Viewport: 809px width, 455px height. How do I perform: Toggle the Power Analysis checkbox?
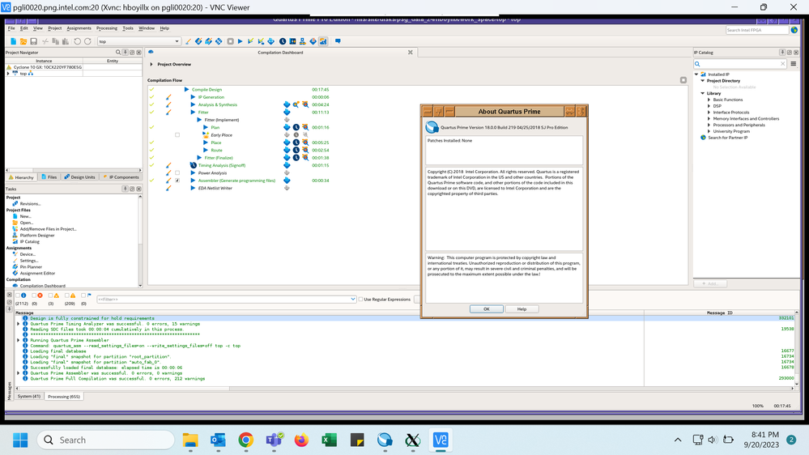pyautogui.click(x=177, y=172)
